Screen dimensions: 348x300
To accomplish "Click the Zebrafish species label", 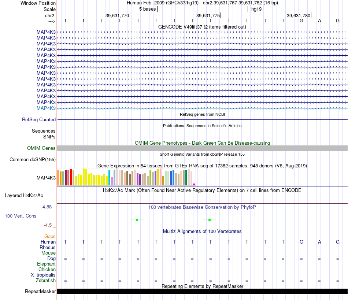I will tap(46, 281).
